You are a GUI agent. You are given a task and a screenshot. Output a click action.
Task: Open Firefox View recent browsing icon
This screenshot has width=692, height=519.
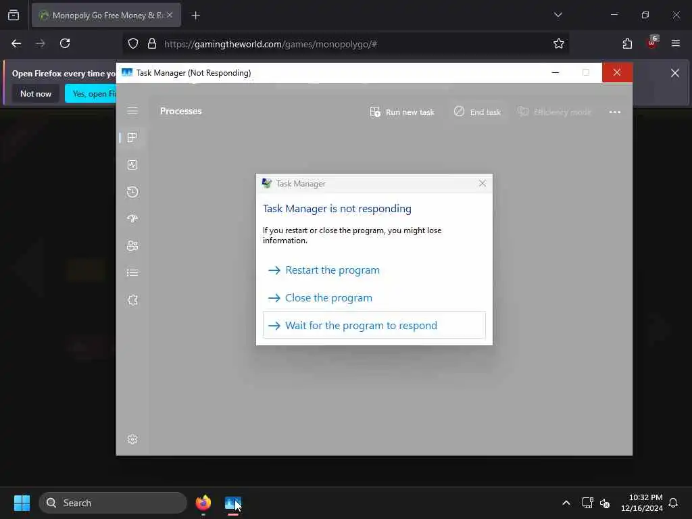click(x=14, y=16)
